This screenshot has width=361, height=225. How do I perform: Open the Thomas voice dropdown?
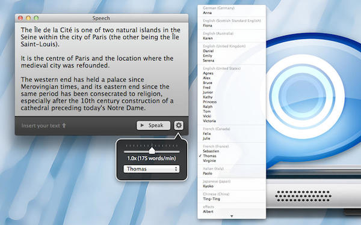pyautogui.click(x=152, y=169)
